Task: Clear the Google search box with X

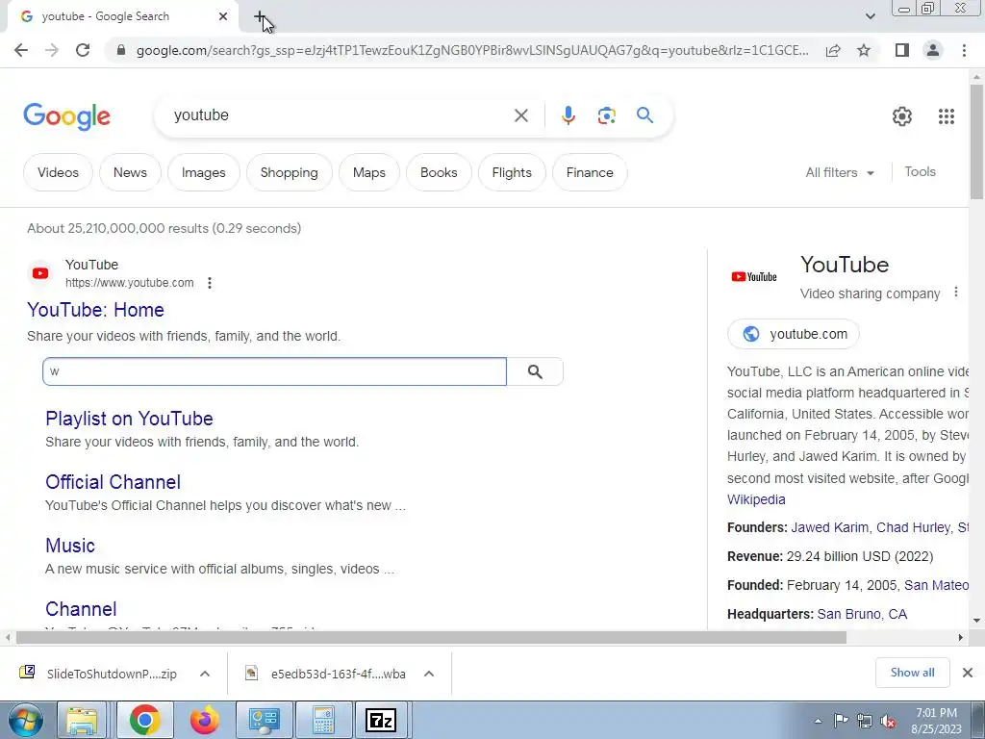Action: pos(520,115)
